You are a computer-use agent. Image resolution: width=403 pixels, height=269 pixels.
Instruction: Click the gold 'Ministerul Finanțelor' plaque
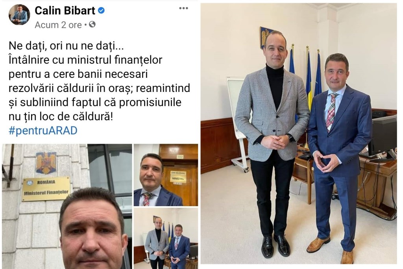[x=46, y=189]
